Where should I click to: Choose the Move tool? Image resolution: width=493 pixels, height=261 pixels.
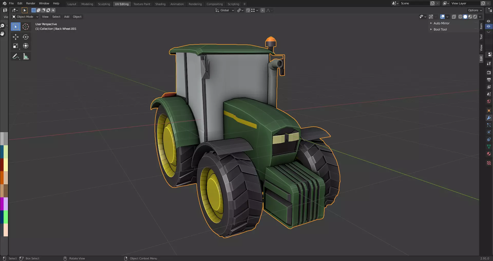(x=16, y=37)
